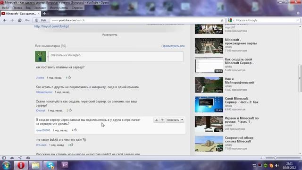The image size is (302, 170).
Task: Click the user avatar beside comment box
Action: point(41,56)
